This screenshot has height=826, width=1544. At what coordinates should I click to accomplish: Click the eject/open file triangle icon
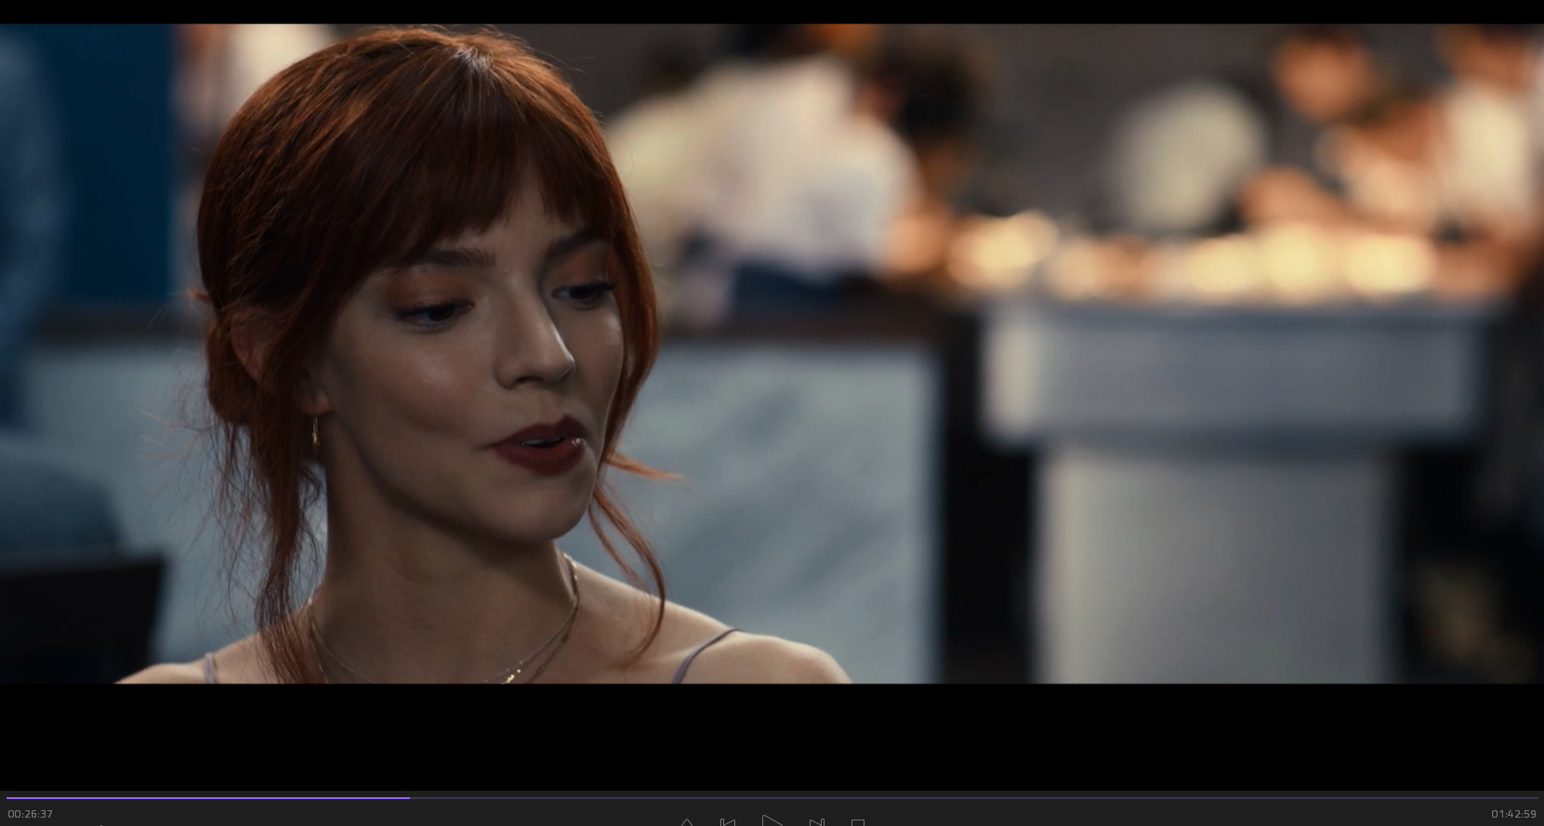click(x=686, y=822)
